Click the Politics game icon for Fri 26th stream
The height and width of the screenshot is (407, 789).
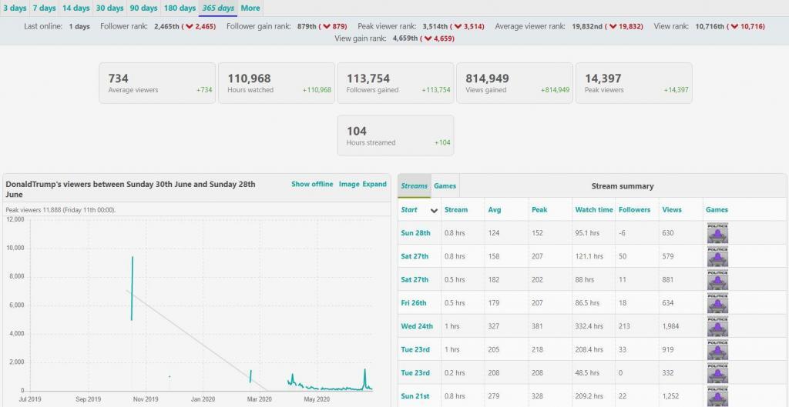pyautogui.click(x=717, y=303)
